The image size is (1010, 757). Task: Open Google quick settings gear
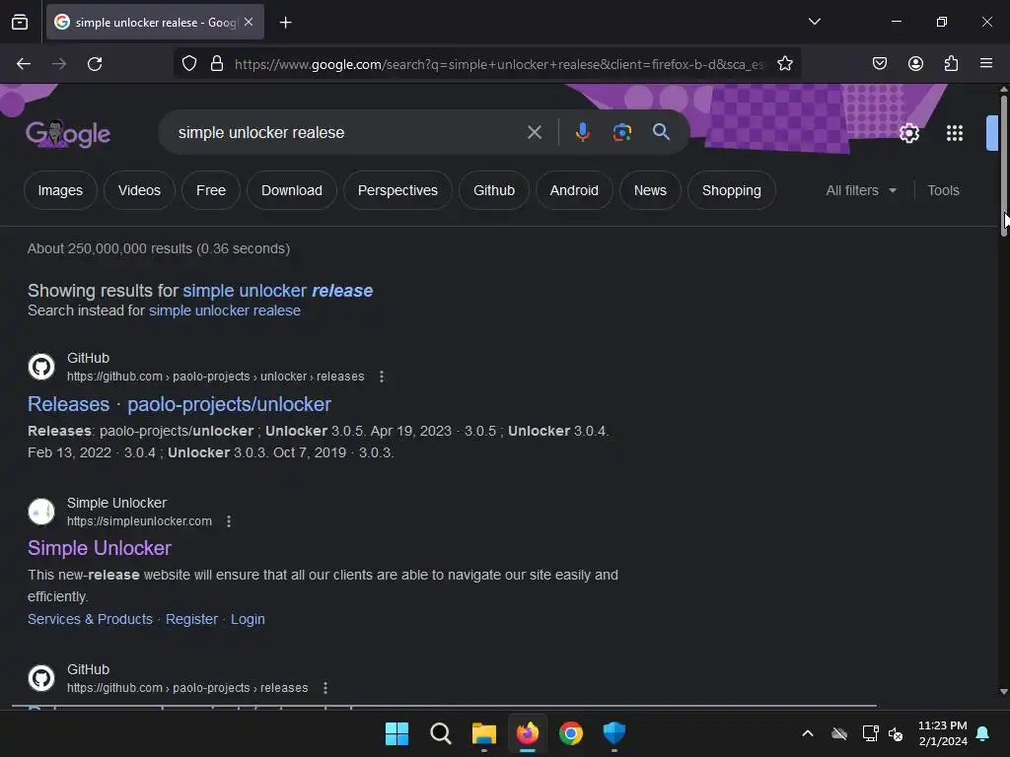tap(908, 133)
